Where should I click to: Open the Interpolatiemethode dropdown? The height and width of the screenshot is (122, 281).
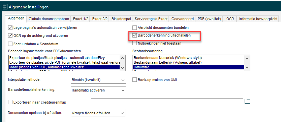98,80
